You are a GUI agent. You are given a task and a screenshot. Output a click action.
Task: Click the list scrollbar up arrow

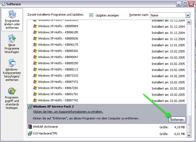[189, 22]
